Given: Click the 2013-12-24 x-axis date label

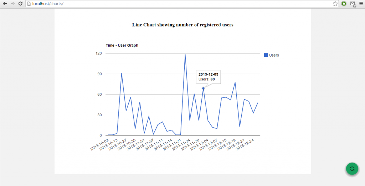Looking at the screenshot, I should click(245, 144).
